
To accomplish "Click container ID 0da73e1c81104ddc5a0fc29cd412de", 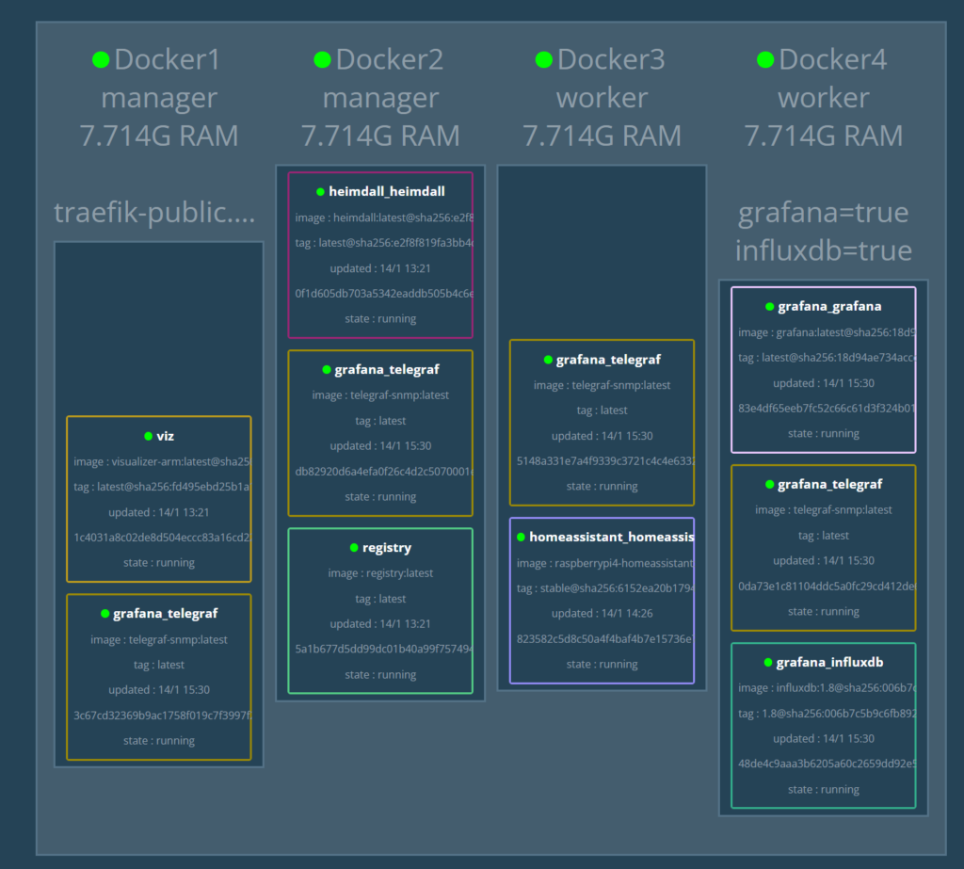I will coord(827,587).
